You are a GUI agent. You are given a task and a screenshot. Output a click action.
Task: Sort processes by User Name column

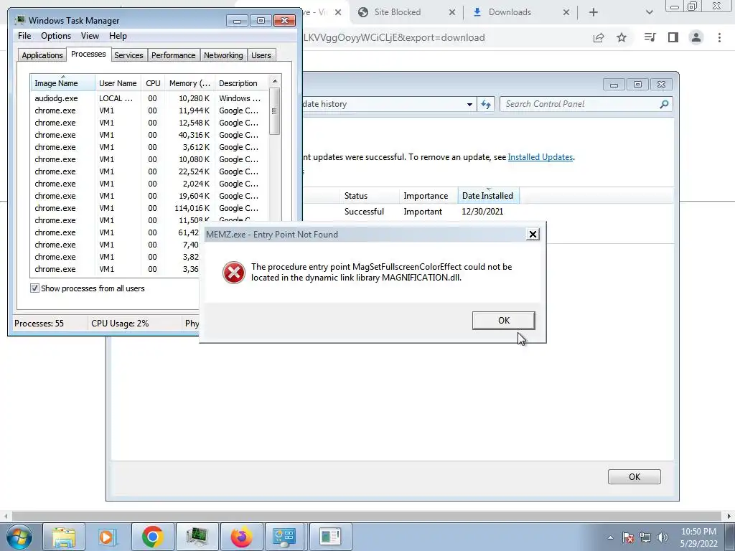point(118,83)
